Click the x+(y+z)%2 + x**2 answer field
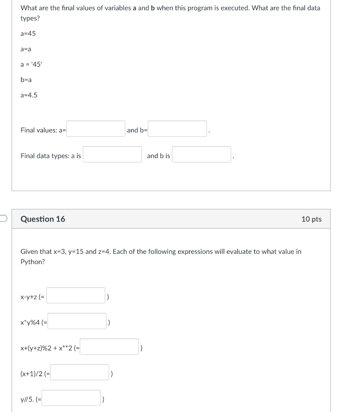 point(109,346)
